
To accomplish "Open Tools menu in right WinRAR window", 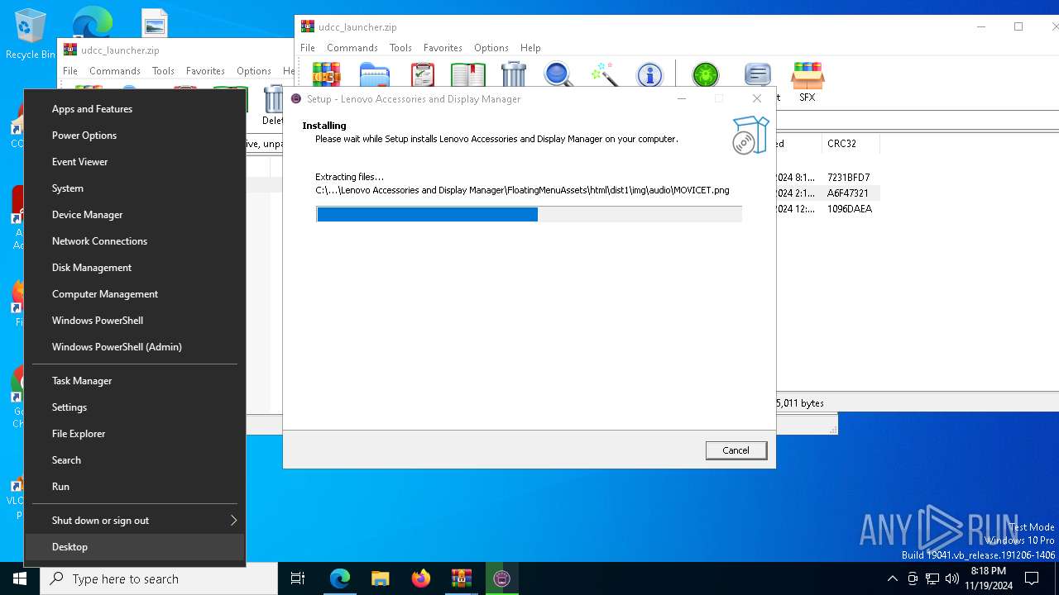I will tap(400, 48).
